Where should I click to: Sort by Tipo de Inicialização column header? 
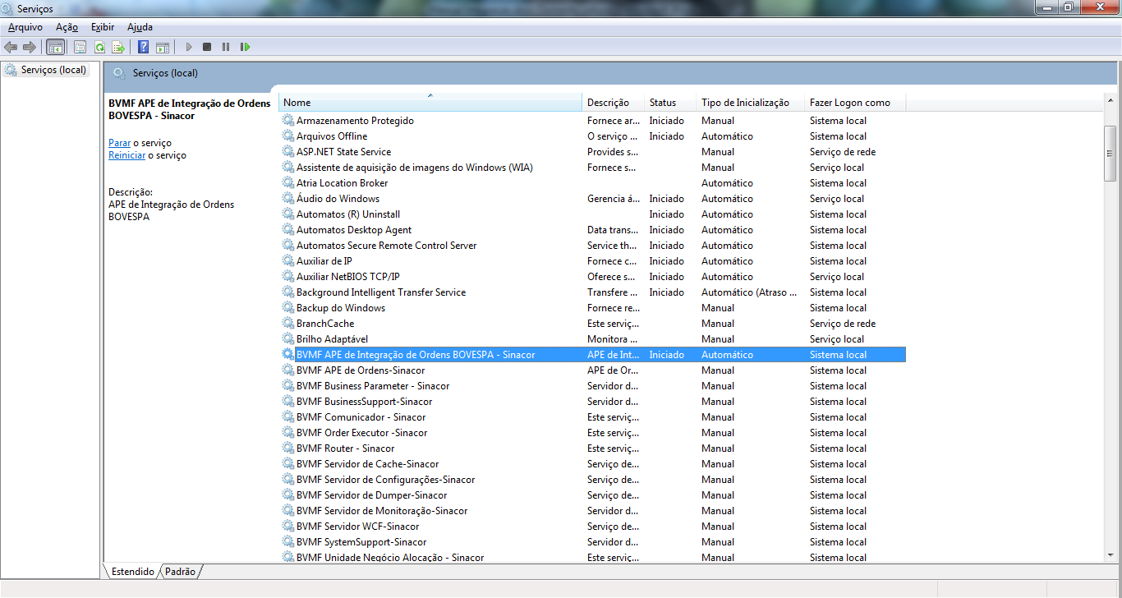[x=750, y=103]
